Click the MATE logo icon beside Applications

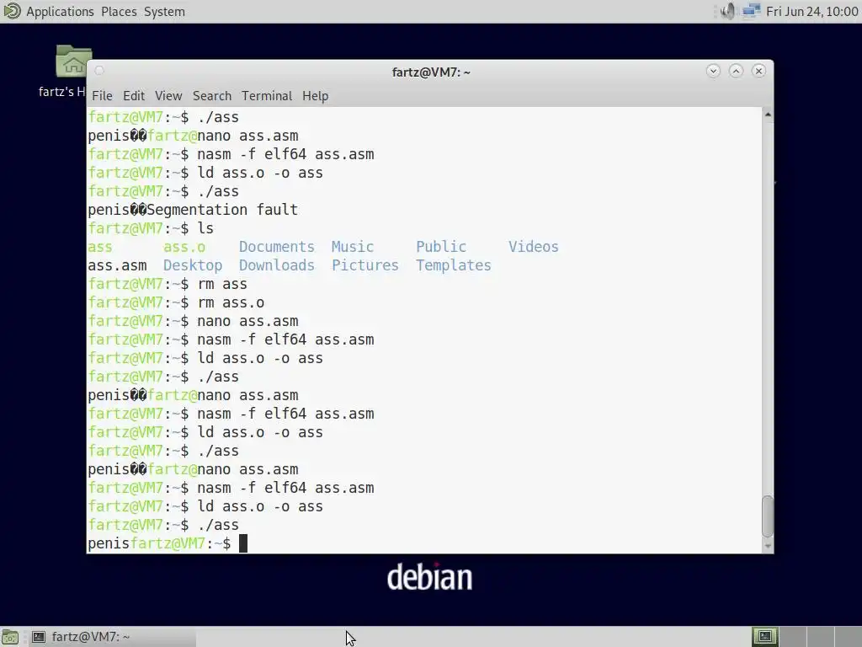(12, 11)
